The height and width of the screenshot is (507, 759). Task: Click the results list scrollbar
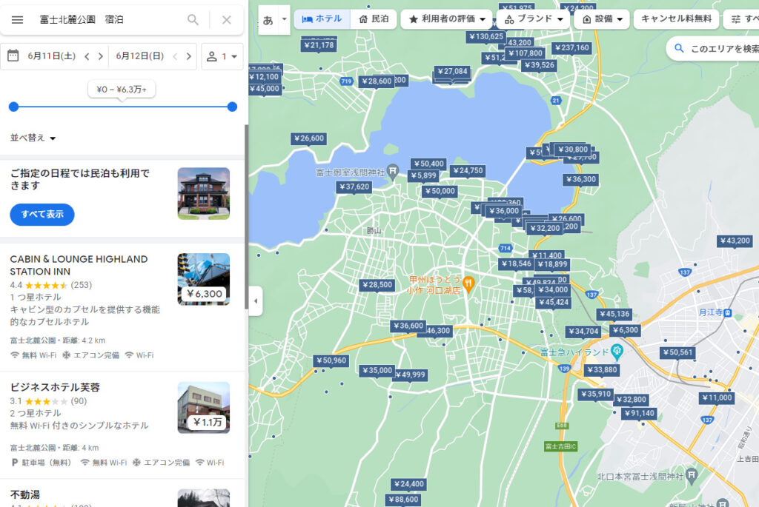coord(246,218)
